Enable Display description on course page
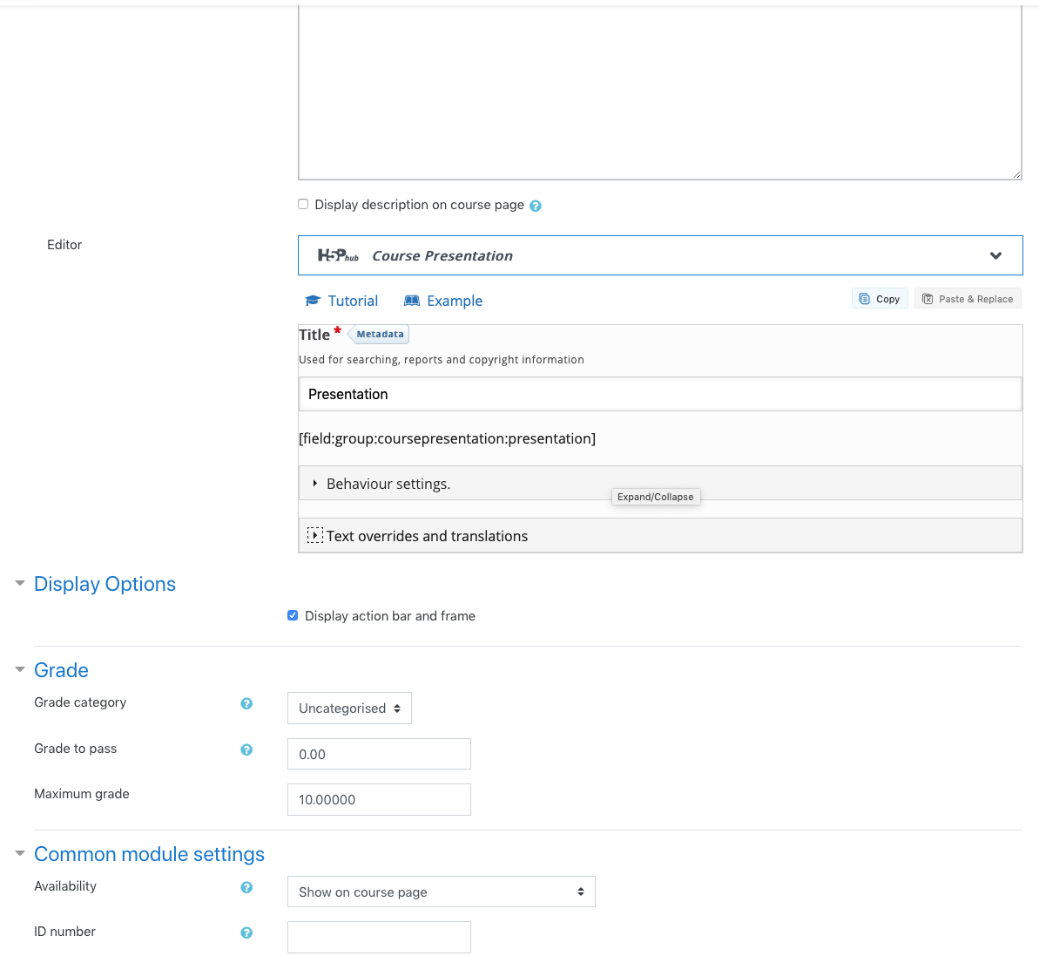Viewport: 1039px width, 956px height. point(303,204)
